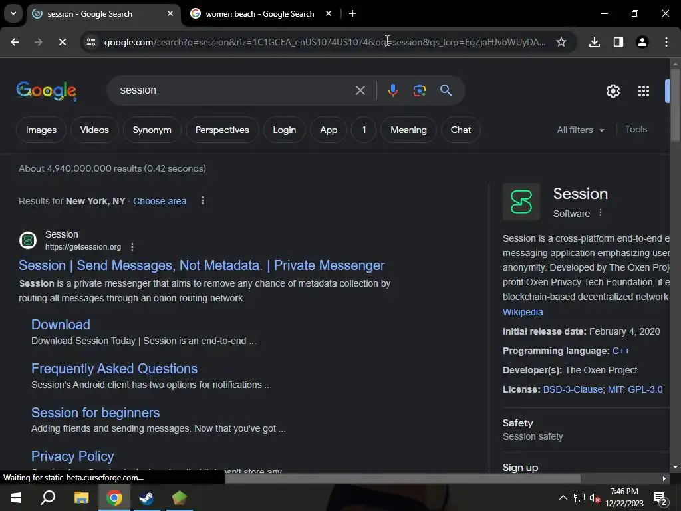Submit search with magnifying glass icon
Image resolution: width=681 pixels, height=511 pixels.
click(446, 90)
